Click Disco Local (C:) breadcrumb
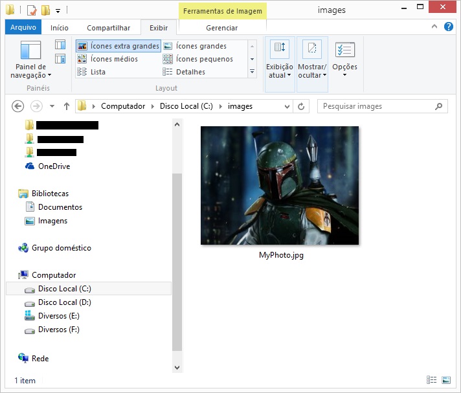 (186, 106)
